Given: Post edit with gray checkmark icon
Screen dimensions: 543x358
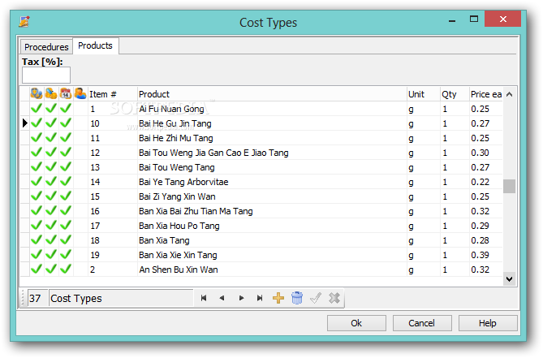Looking at the screenshot, I should pyautogui.click(x=316, y=298).
